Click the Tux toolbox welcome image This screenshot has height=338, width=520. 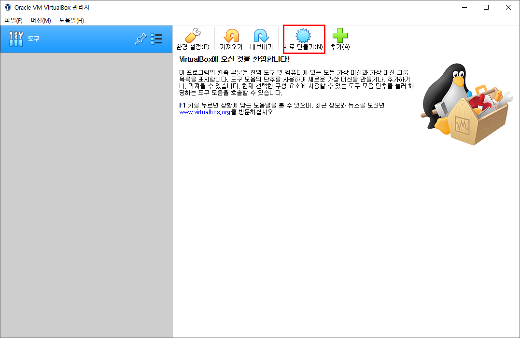click(466, 104)
